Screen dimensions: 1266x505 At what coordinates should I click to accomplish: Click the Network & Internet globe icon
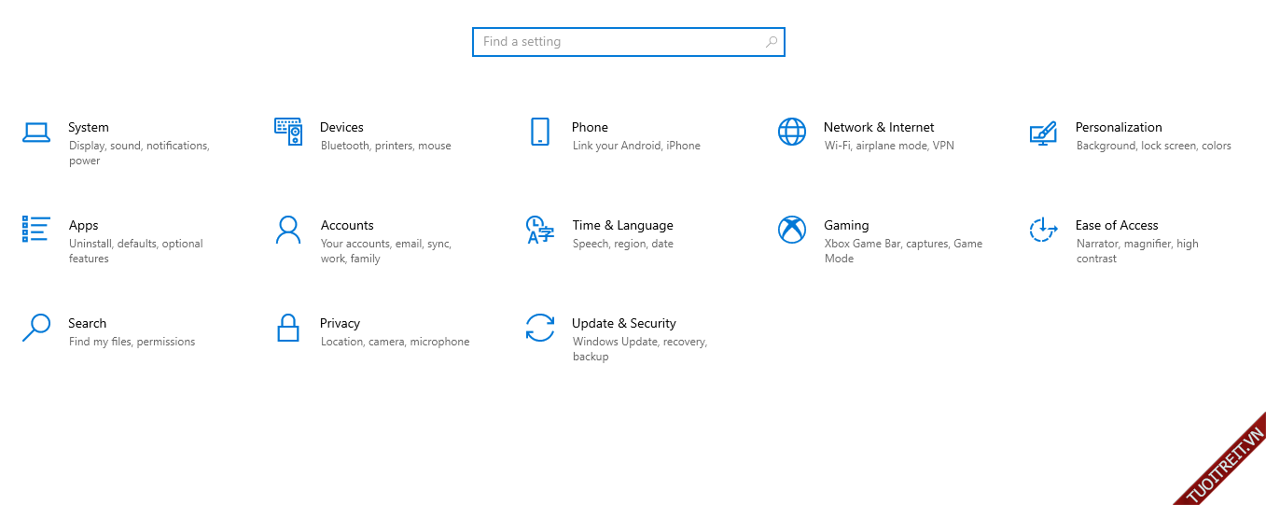tap(791, 132)
